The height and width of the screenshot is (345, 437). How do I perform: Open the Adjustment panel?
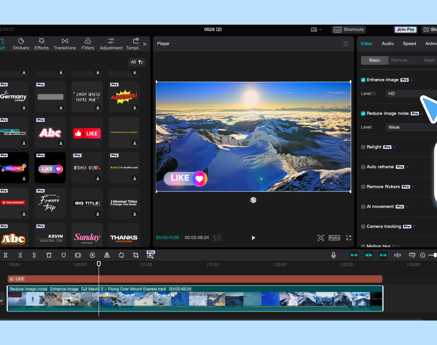pyautogui.click(x=111, y=44)
